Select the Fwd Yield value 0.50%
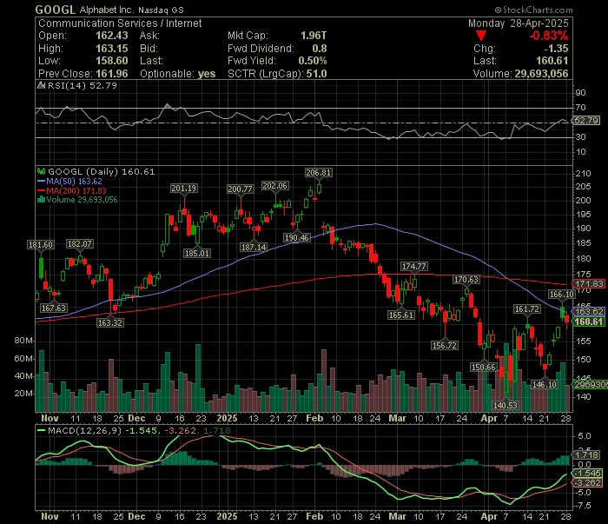The height and width of the screenshot is (524, 608). point(313,61)
